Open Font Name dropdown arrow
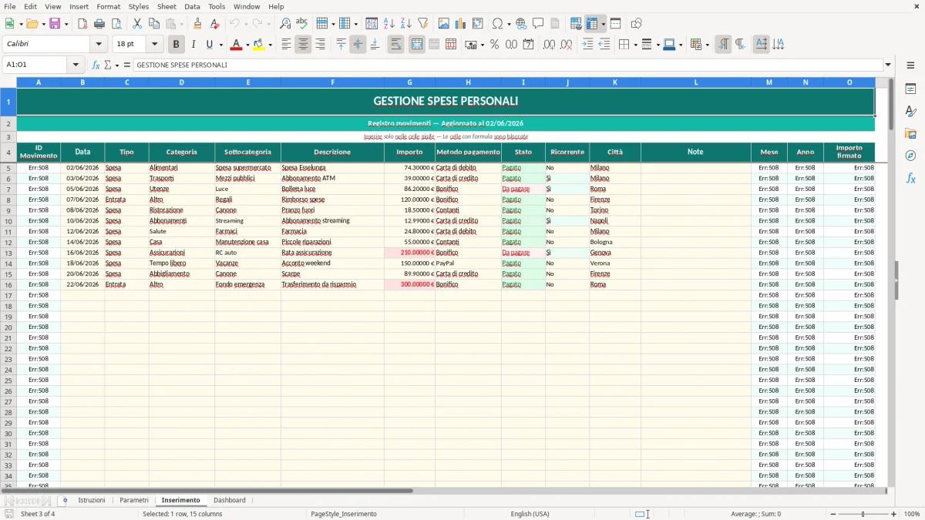The width and height of the screenshot is (925, 520). pyautogui.click(x=99, y=45)
